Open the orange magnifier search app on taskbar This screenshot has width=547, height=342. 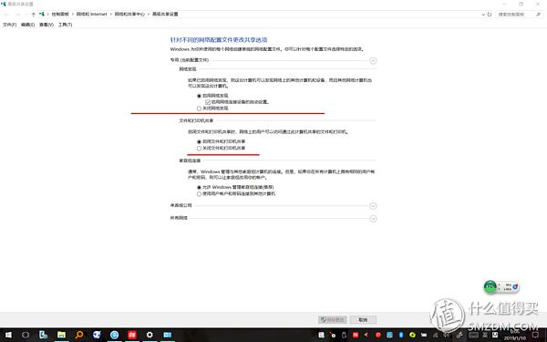point(79,335)
